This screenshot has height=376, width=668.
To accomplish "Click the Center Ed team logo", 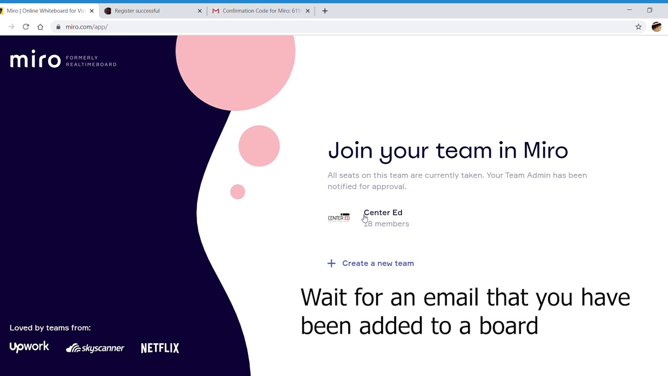I will pos(339,217).
